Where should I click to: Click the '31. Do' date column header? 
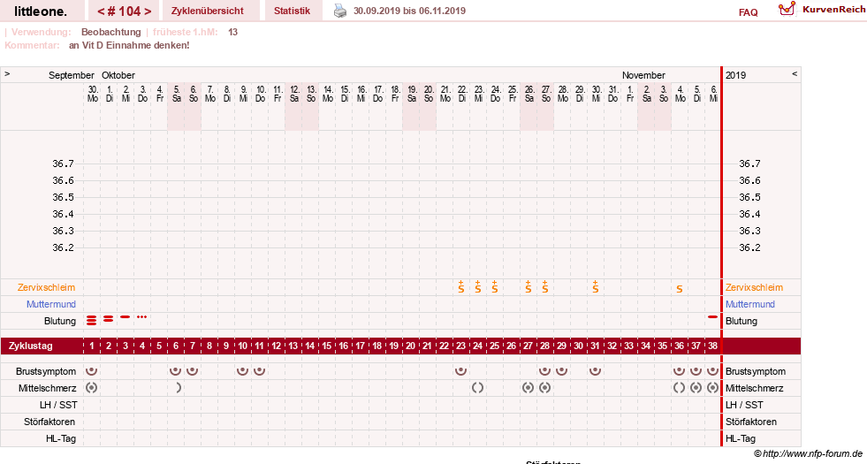click(613, 94)
